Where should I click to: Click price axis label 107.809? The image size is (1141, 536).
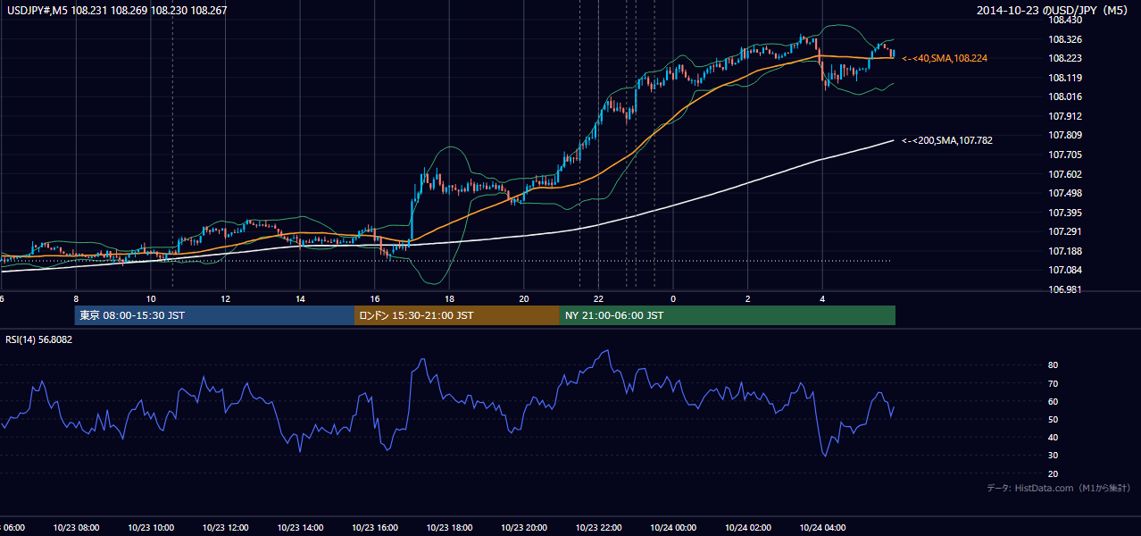coord(1066,135)
